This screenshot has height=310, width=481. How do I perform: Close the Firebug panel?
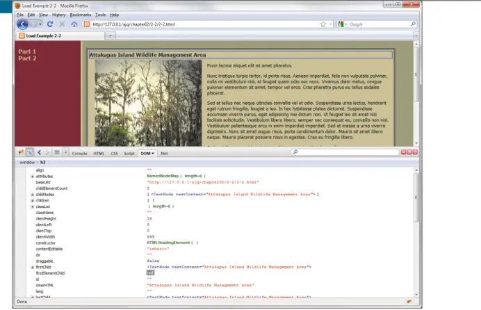coord(415,152)
